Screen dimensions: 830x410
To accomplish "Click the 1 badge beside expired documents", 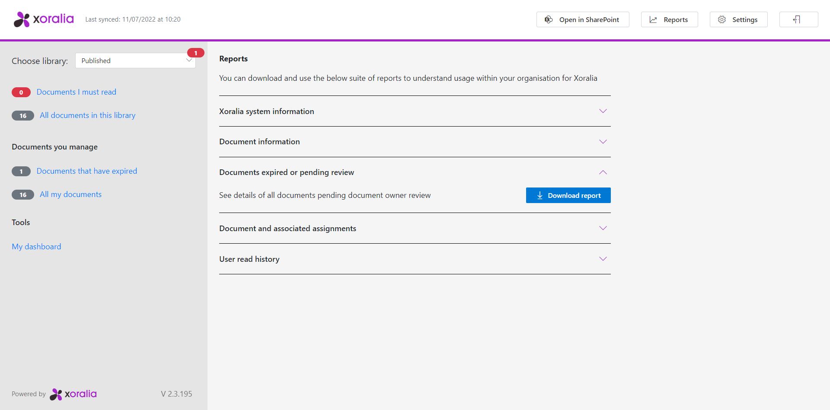I will coord(21,172).
